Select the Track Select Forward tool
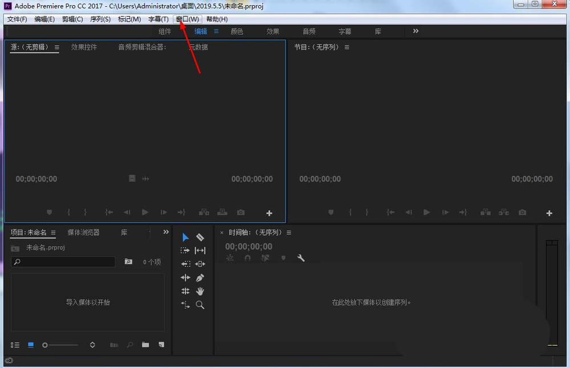The image size is (570, 368). click(185, 250)
